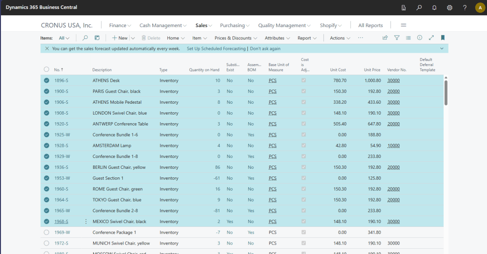Open the notifications bell
This screenshot has width=487, height=254.
click(x=434, y=8)
